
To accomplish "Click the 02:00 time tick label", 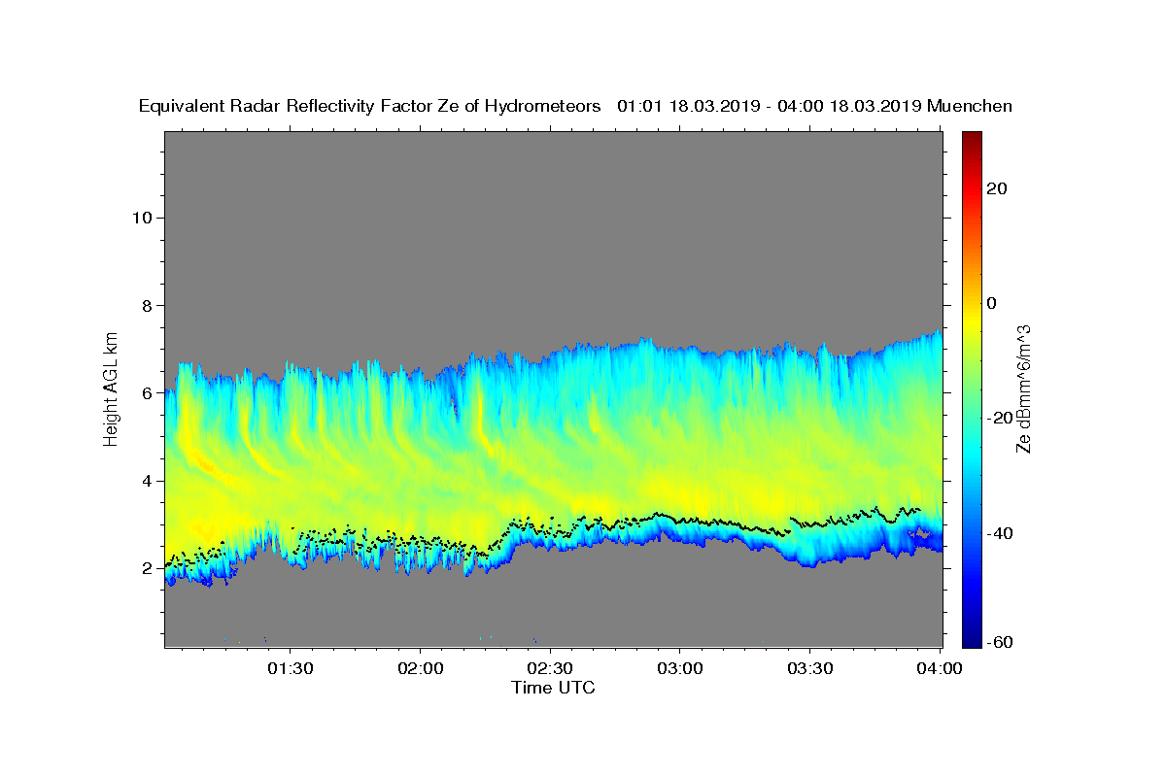I will pyautogui.click(x=421, y=668).
